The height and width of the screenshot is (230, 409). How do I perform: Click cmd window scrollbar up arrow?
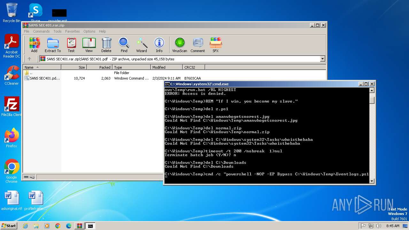click(372, 90)
